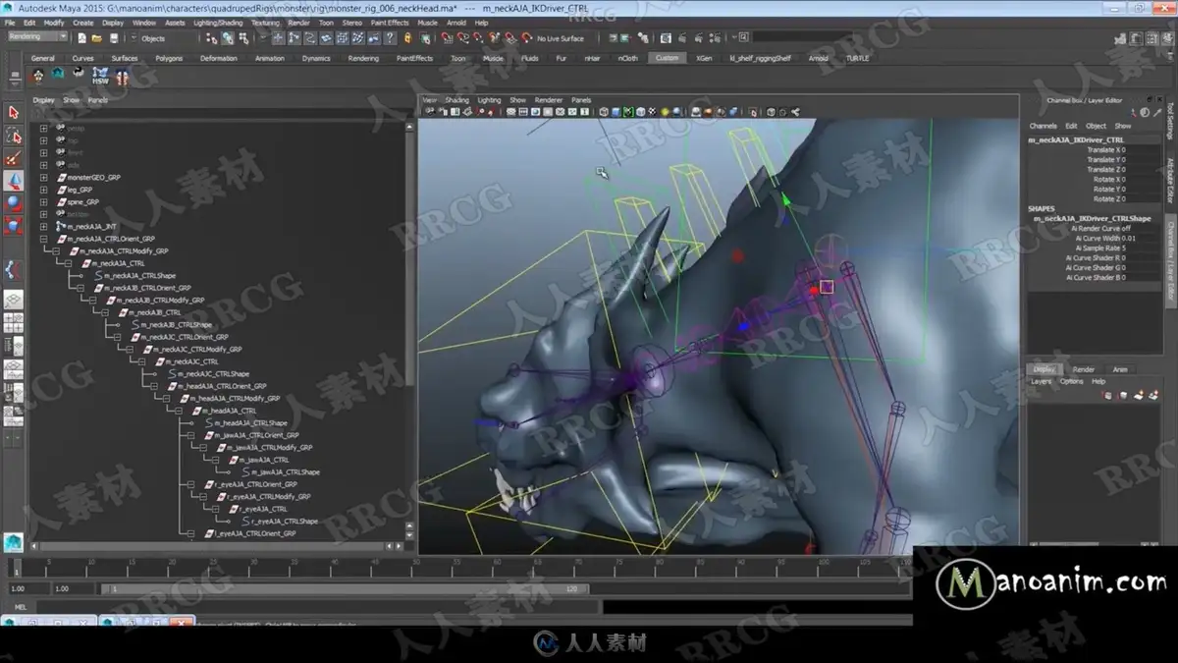Expand the leg_GRP node
Image resolution: width=1178 pixels, height=663 pixels.
pos(43,190)
